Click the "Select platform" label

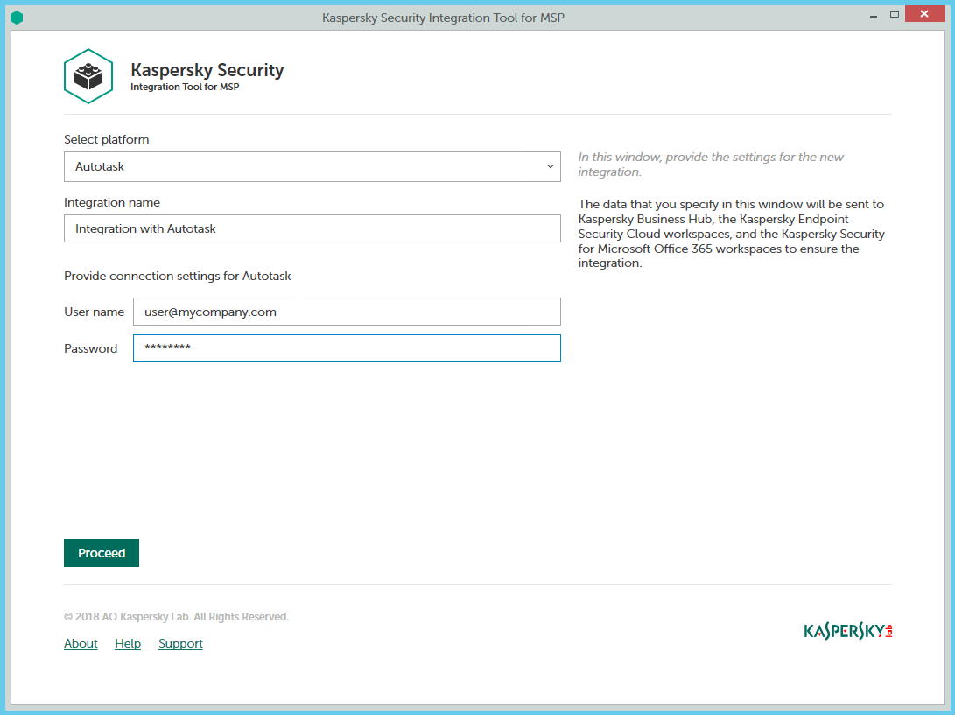click(x=106, y=139)
